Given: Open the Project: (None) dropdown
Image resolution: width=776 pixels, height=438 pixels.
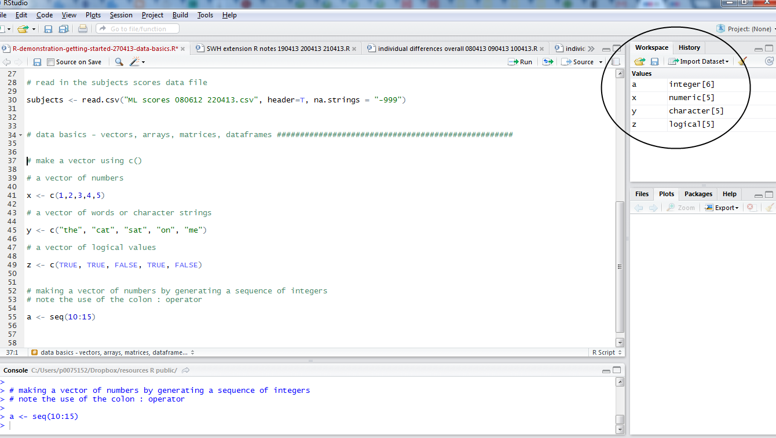Looking at the screenshot, I should 747,29.
